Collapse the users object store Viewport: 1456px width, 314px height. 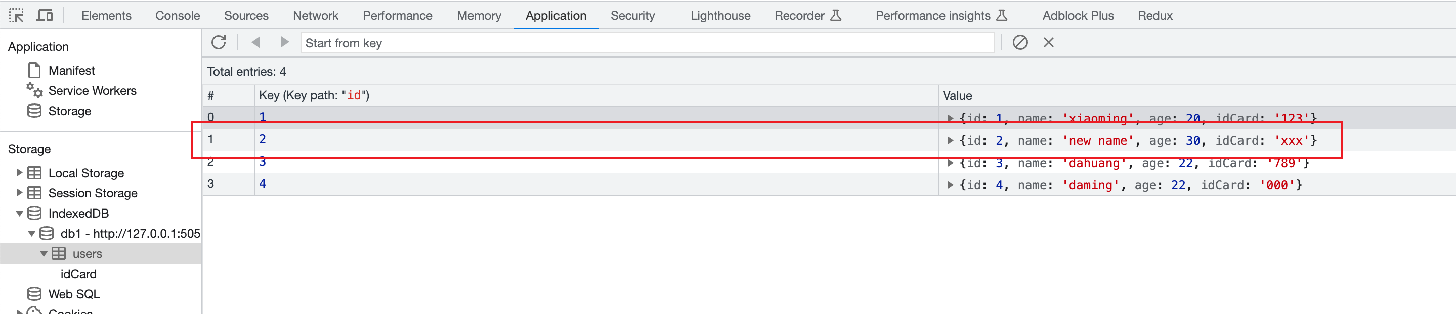coord(44,254)
